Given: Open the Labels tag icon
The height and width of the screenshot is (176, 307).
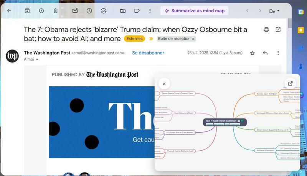Looking at the screenshot, I should pyautogui.click(x=137, y=11).
